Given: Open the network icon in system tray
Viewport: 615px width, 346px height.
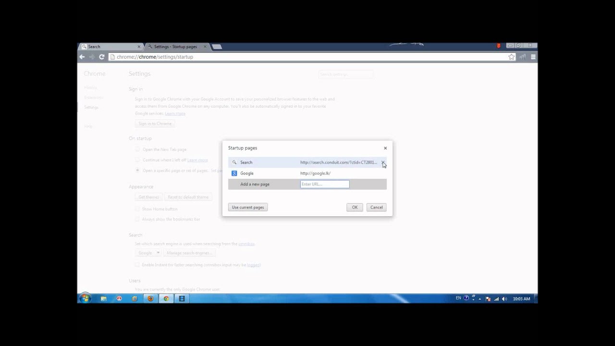Looking at the screenshot, I should pos(496,299).
